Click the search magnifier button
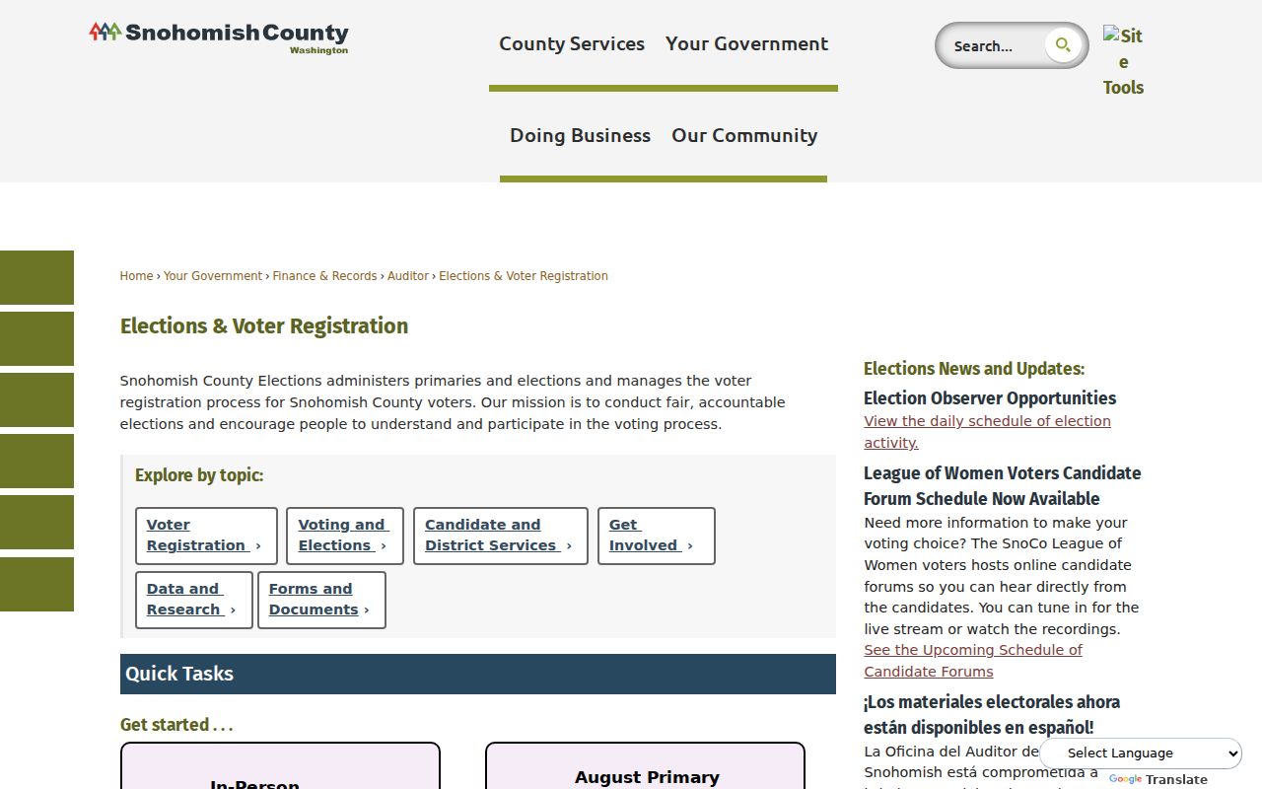Viewport: 1262px width, 789px height. click(x=1063, y=45)
